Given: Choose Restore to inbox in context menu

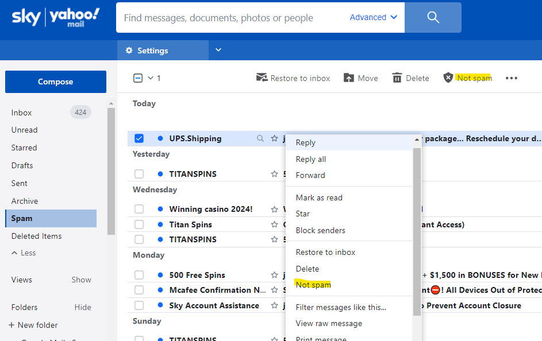Looking at the screenshot, I should coord(349,252).
